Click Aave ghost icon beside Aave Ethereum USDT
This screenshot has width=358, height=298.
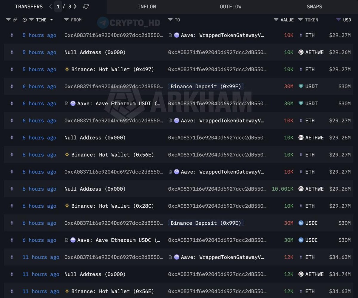(x=73, y=104)
